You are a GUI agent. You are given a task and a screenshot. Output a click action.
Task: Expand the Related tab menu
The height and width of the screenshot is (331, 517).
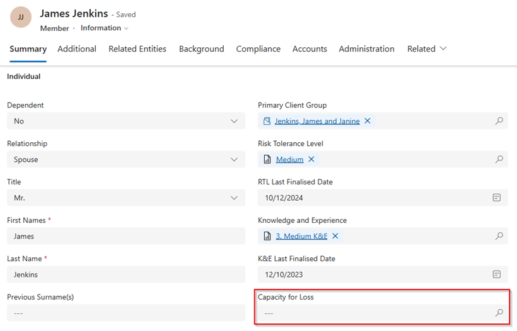427,48
